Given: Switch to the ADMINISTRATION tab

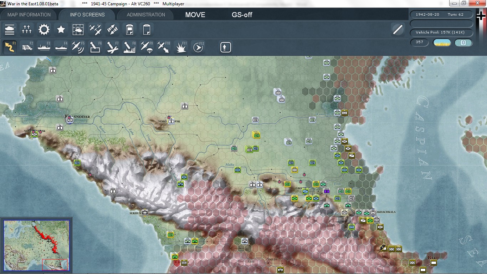Looking at the screenshot, I should (x=146, y=15).
